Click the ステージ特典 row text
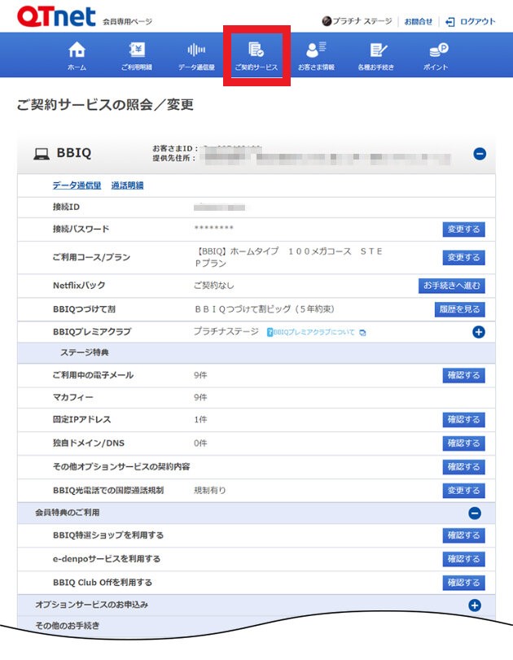 [84, 352]
